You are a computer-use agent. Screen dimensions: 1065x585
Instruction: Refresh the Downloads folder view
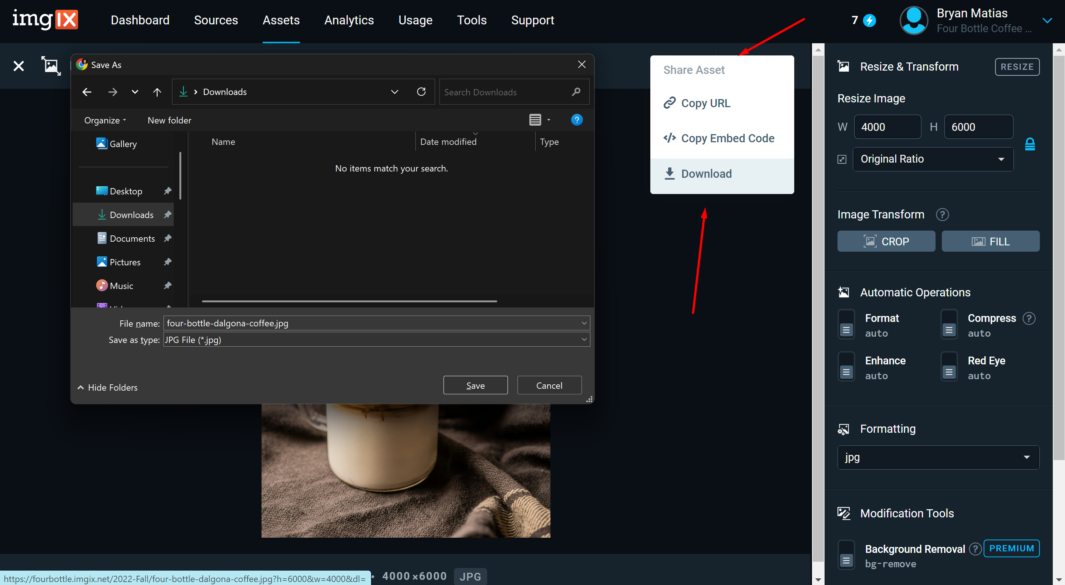tap(421, 91)
